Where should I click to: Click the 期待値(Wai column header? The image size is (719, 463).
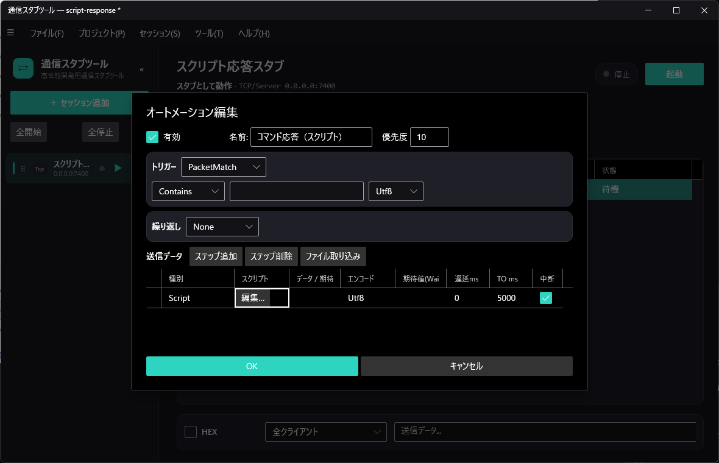(x=421, y=279)
